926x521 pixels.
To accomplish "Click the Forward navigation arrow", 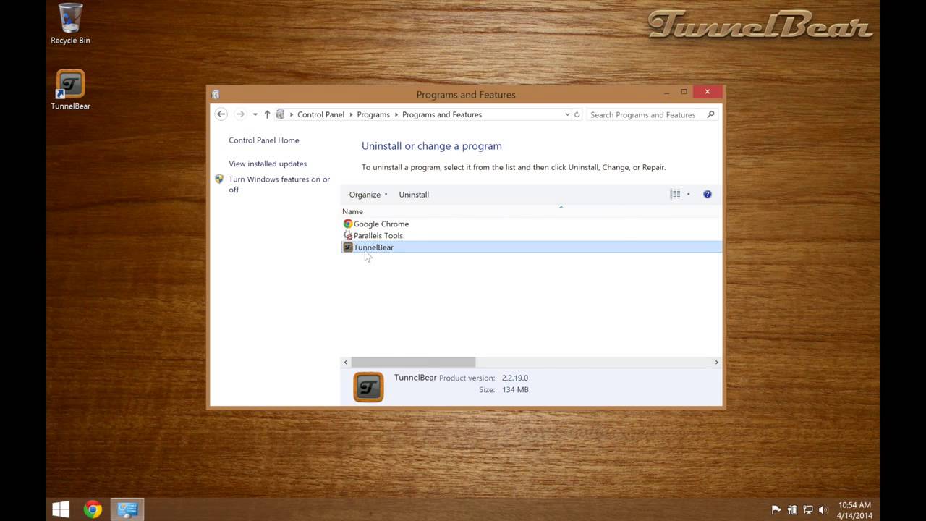I will tap(240, 114).
